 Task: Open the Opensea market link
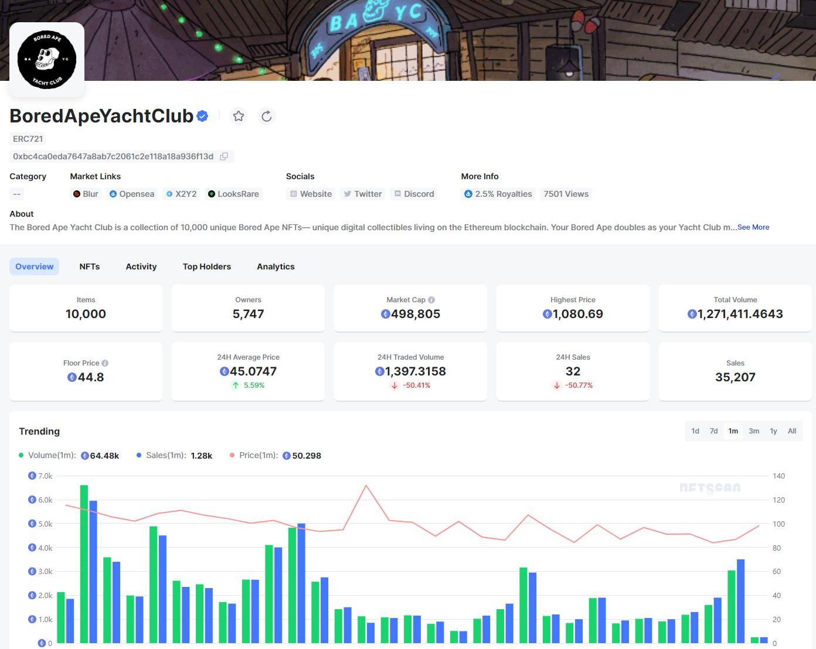(x=132, y=194)
